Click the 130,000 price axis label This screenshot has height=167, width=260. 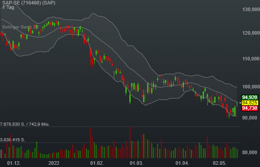(251, 9)
